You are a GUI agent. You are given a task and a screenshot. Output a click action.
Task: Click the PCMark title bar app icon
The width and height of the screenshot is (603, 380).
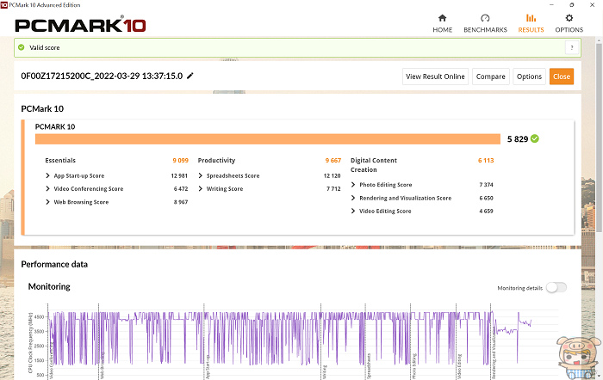[x=5, y=4]
